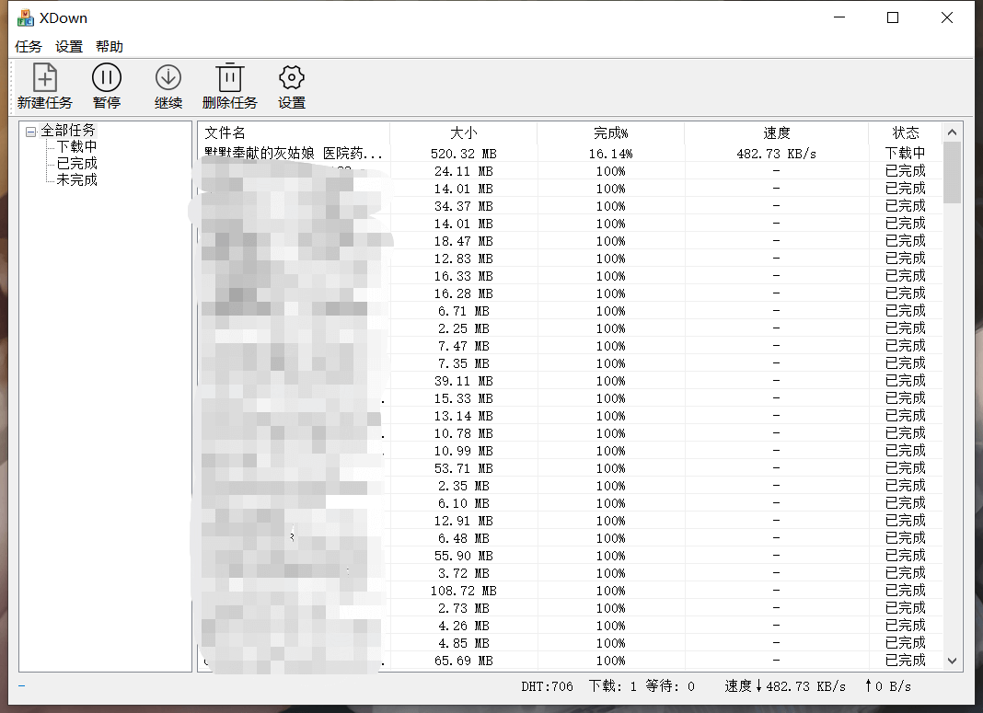Collapse the 全部任务 tree node
Screen dimensions: 983x713
point(31,132)
